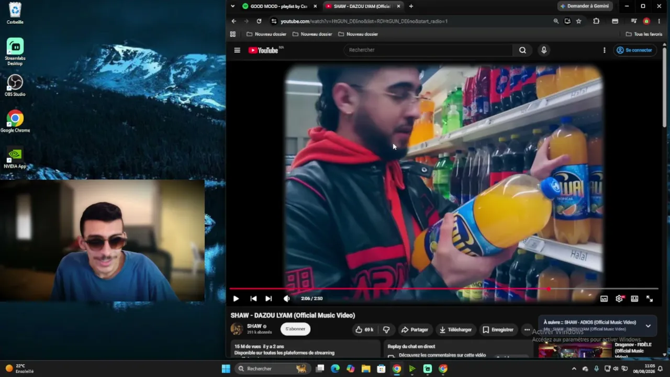Select the Google Chrome desktop shortcut

pyautogui.click(x=15, y=122)
